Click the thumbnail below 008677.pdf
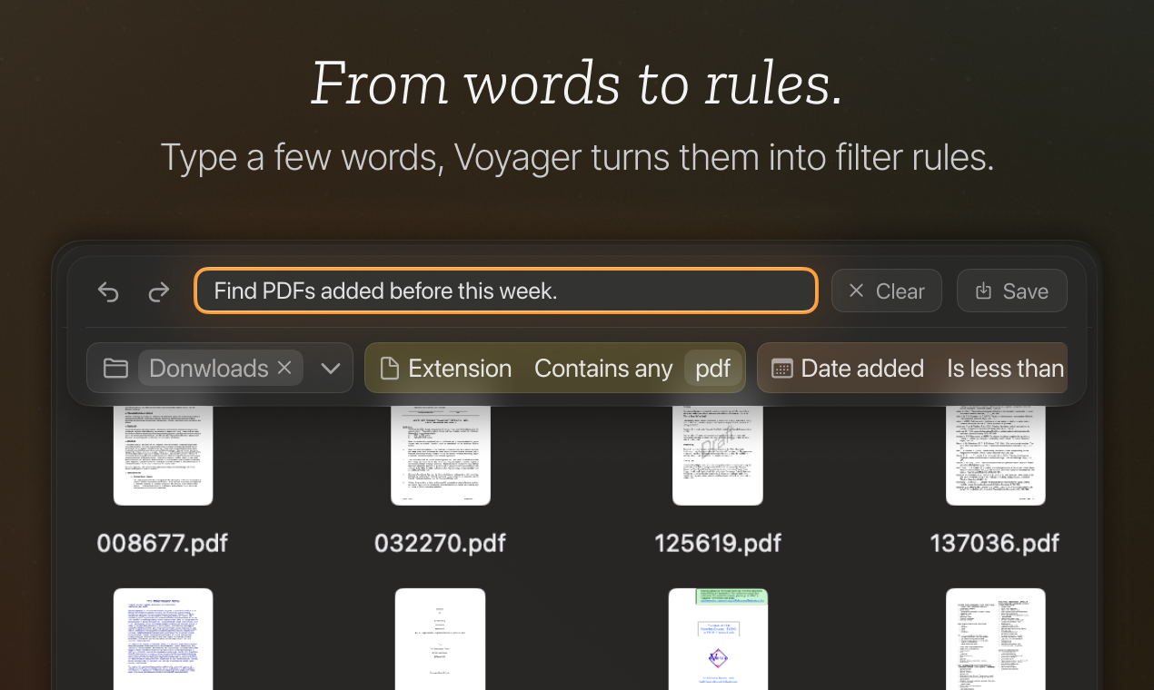 (163, 640)
